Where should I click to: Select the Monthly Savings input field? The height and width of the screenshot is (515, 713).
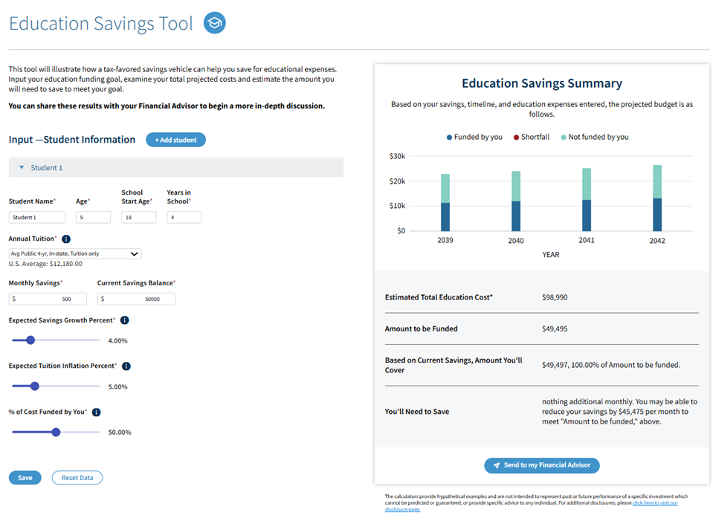pos(48,299)
